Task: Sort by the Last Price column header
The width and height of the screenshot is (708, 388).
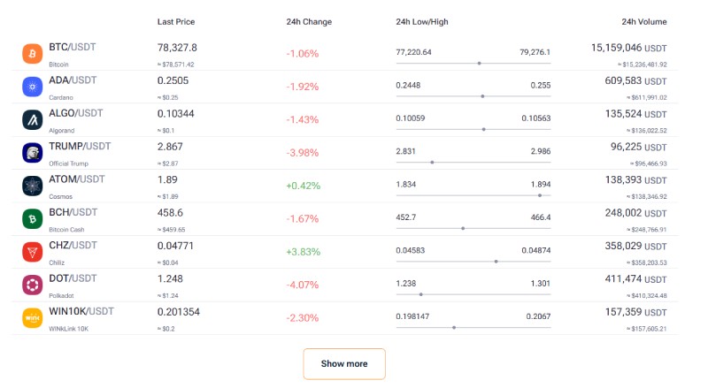Action: 175,21
